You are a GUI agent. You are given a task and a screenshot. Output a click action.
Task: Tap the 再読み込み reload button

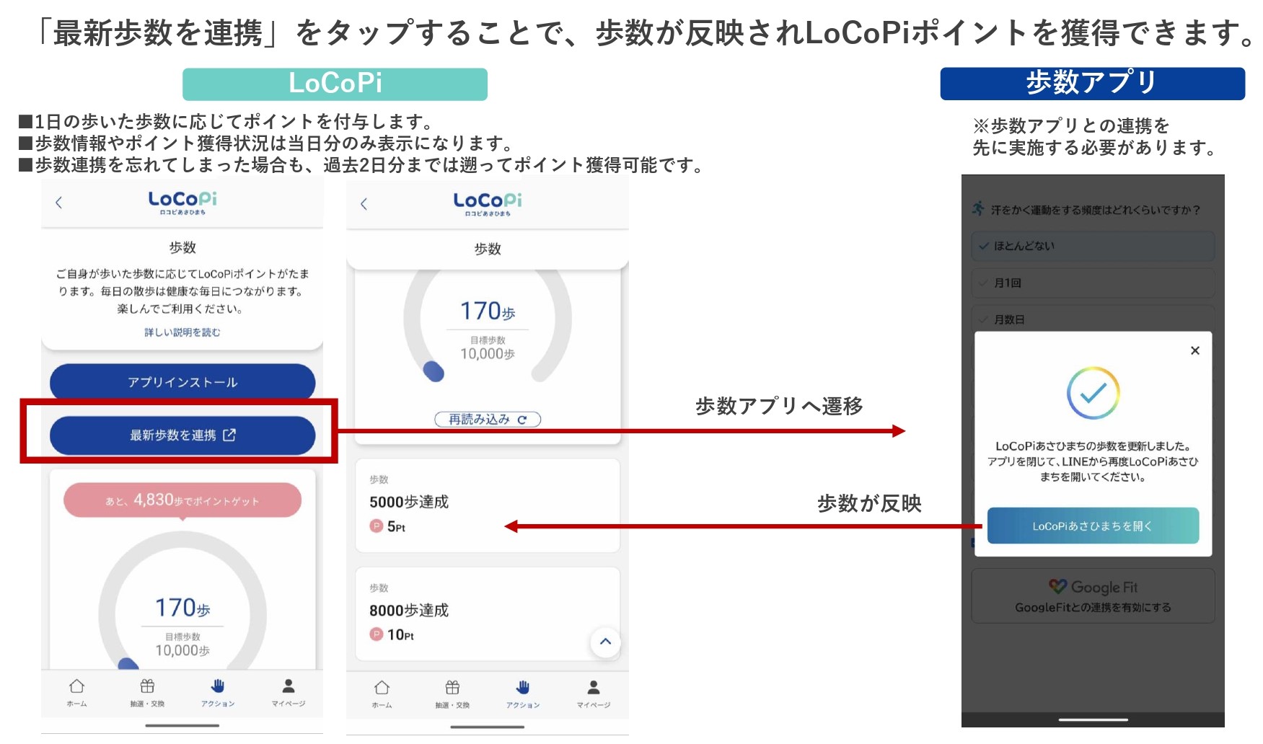pos(488,420)
